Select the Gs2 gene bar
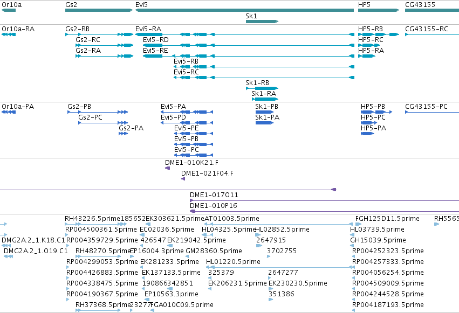This screenshot has height=313, width=459. [99, 10]
